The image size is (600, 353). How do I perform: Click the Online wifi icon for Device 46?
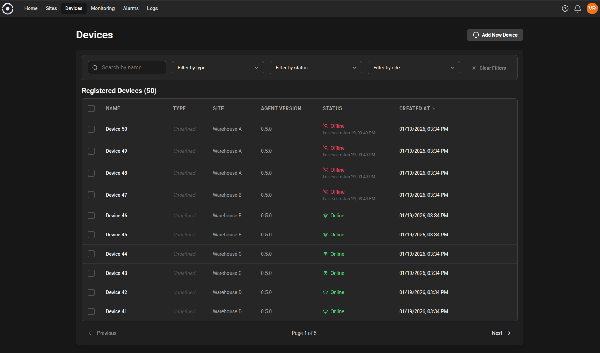pos(325,216)
